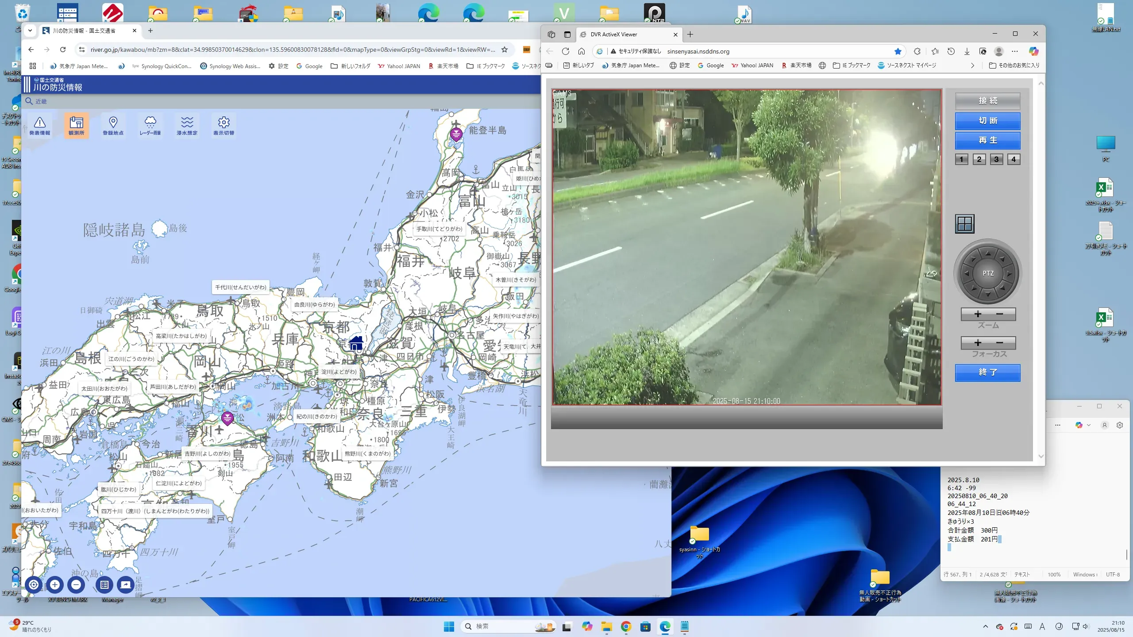Click the 浸水想定 flood estimate icon

point(187,125)
